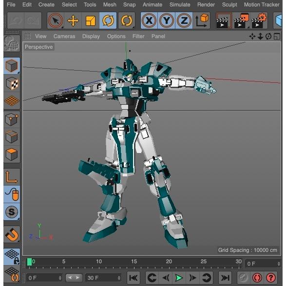
Task: Toggle X axis lock
Action: [x=149, y=20]
